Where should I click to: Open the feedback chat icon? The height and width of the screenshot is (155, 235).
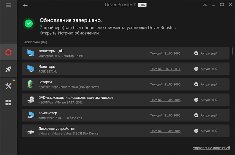coord(205,5)
